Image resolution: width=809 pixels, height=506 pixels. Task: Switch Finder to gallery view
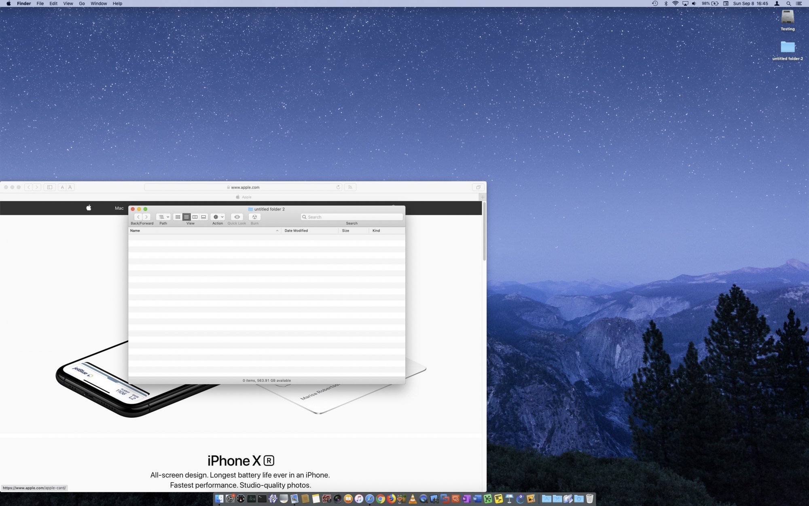[x=203, y=217]
